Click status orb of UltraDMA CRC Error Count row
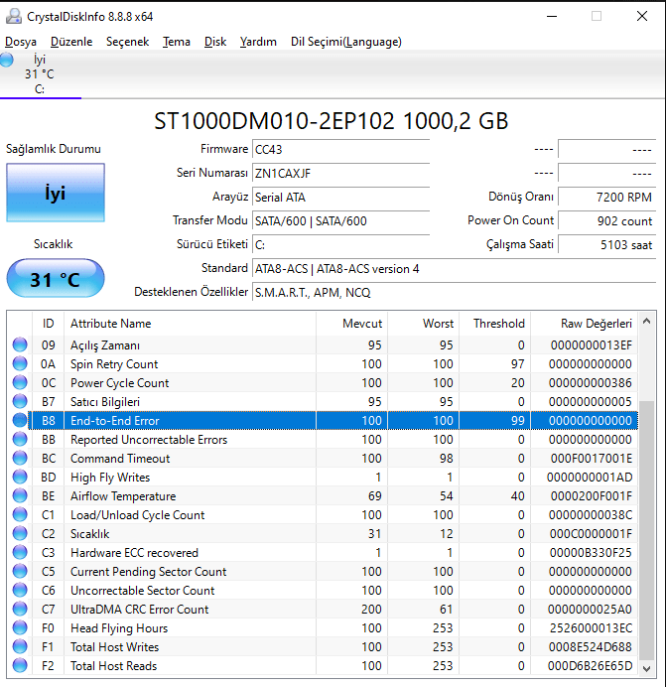Screen dimensions: 666x687 point(20,609)
